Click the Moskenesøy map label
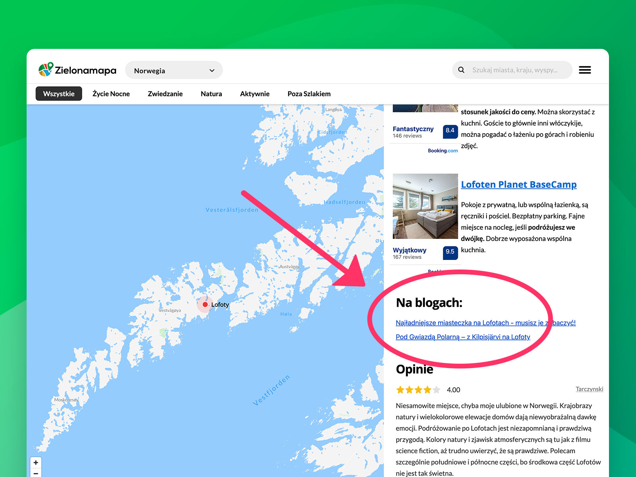The height and width of the screenshot is (477, 636). pyautogui.click(x=66, y=400)
